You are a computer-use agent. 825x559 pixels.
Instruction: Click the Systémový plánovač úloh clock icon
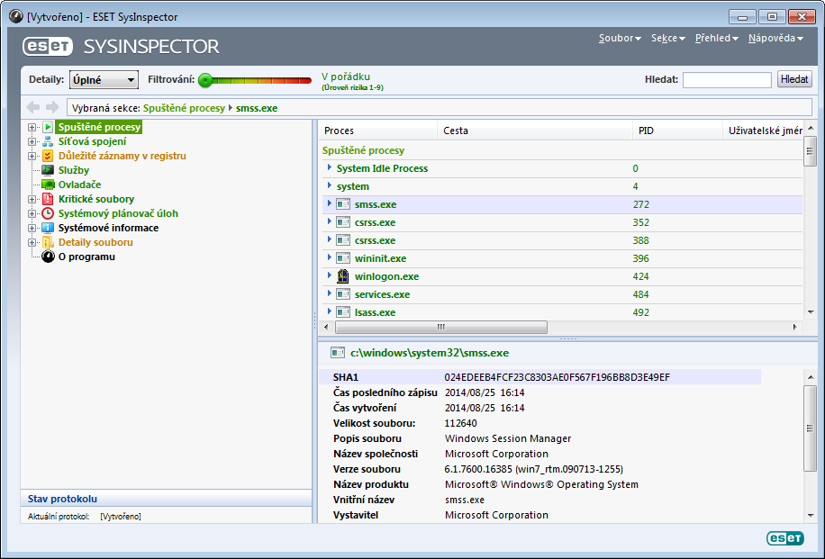48,213
